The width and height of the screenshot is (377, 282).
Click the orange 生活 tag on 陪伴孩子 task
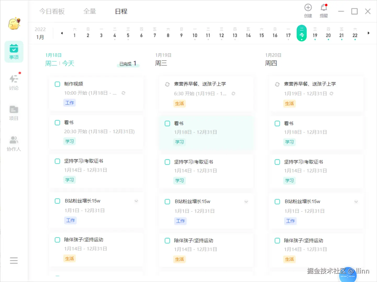pyautogui.click(x=69, y=258)
